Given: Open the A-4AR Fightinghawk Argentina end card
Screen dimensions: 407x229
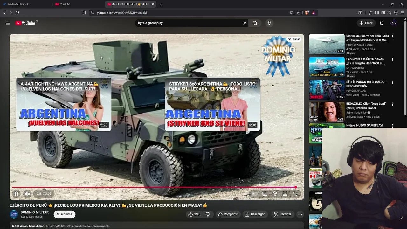Looking at the screenshot, I should click(64, 104).
